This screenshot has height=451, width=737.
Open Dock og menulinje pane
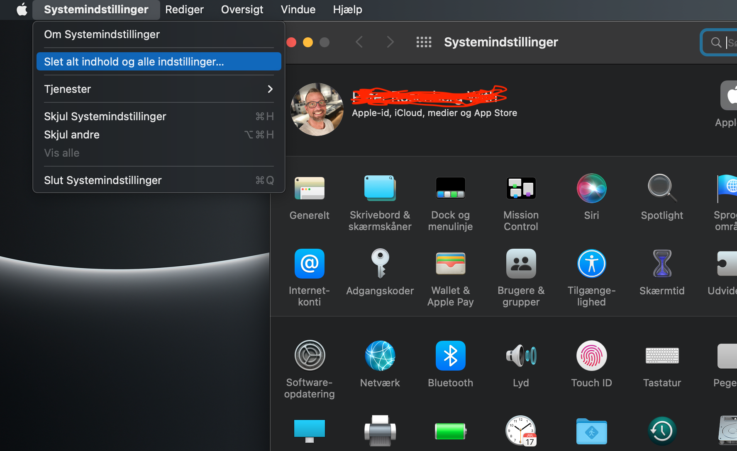coord(450,189)
